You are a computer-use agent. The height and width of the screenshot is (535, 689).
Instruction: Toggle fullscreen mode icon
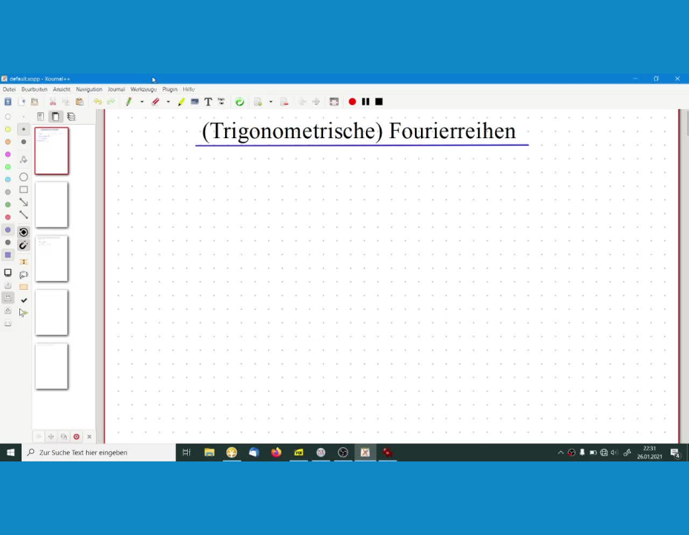334,102
